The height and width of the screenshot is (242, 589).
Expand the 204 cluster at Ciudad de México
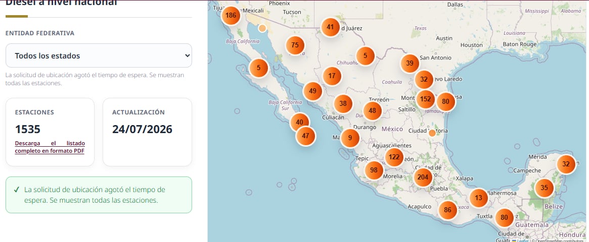[x=423, y=177]
